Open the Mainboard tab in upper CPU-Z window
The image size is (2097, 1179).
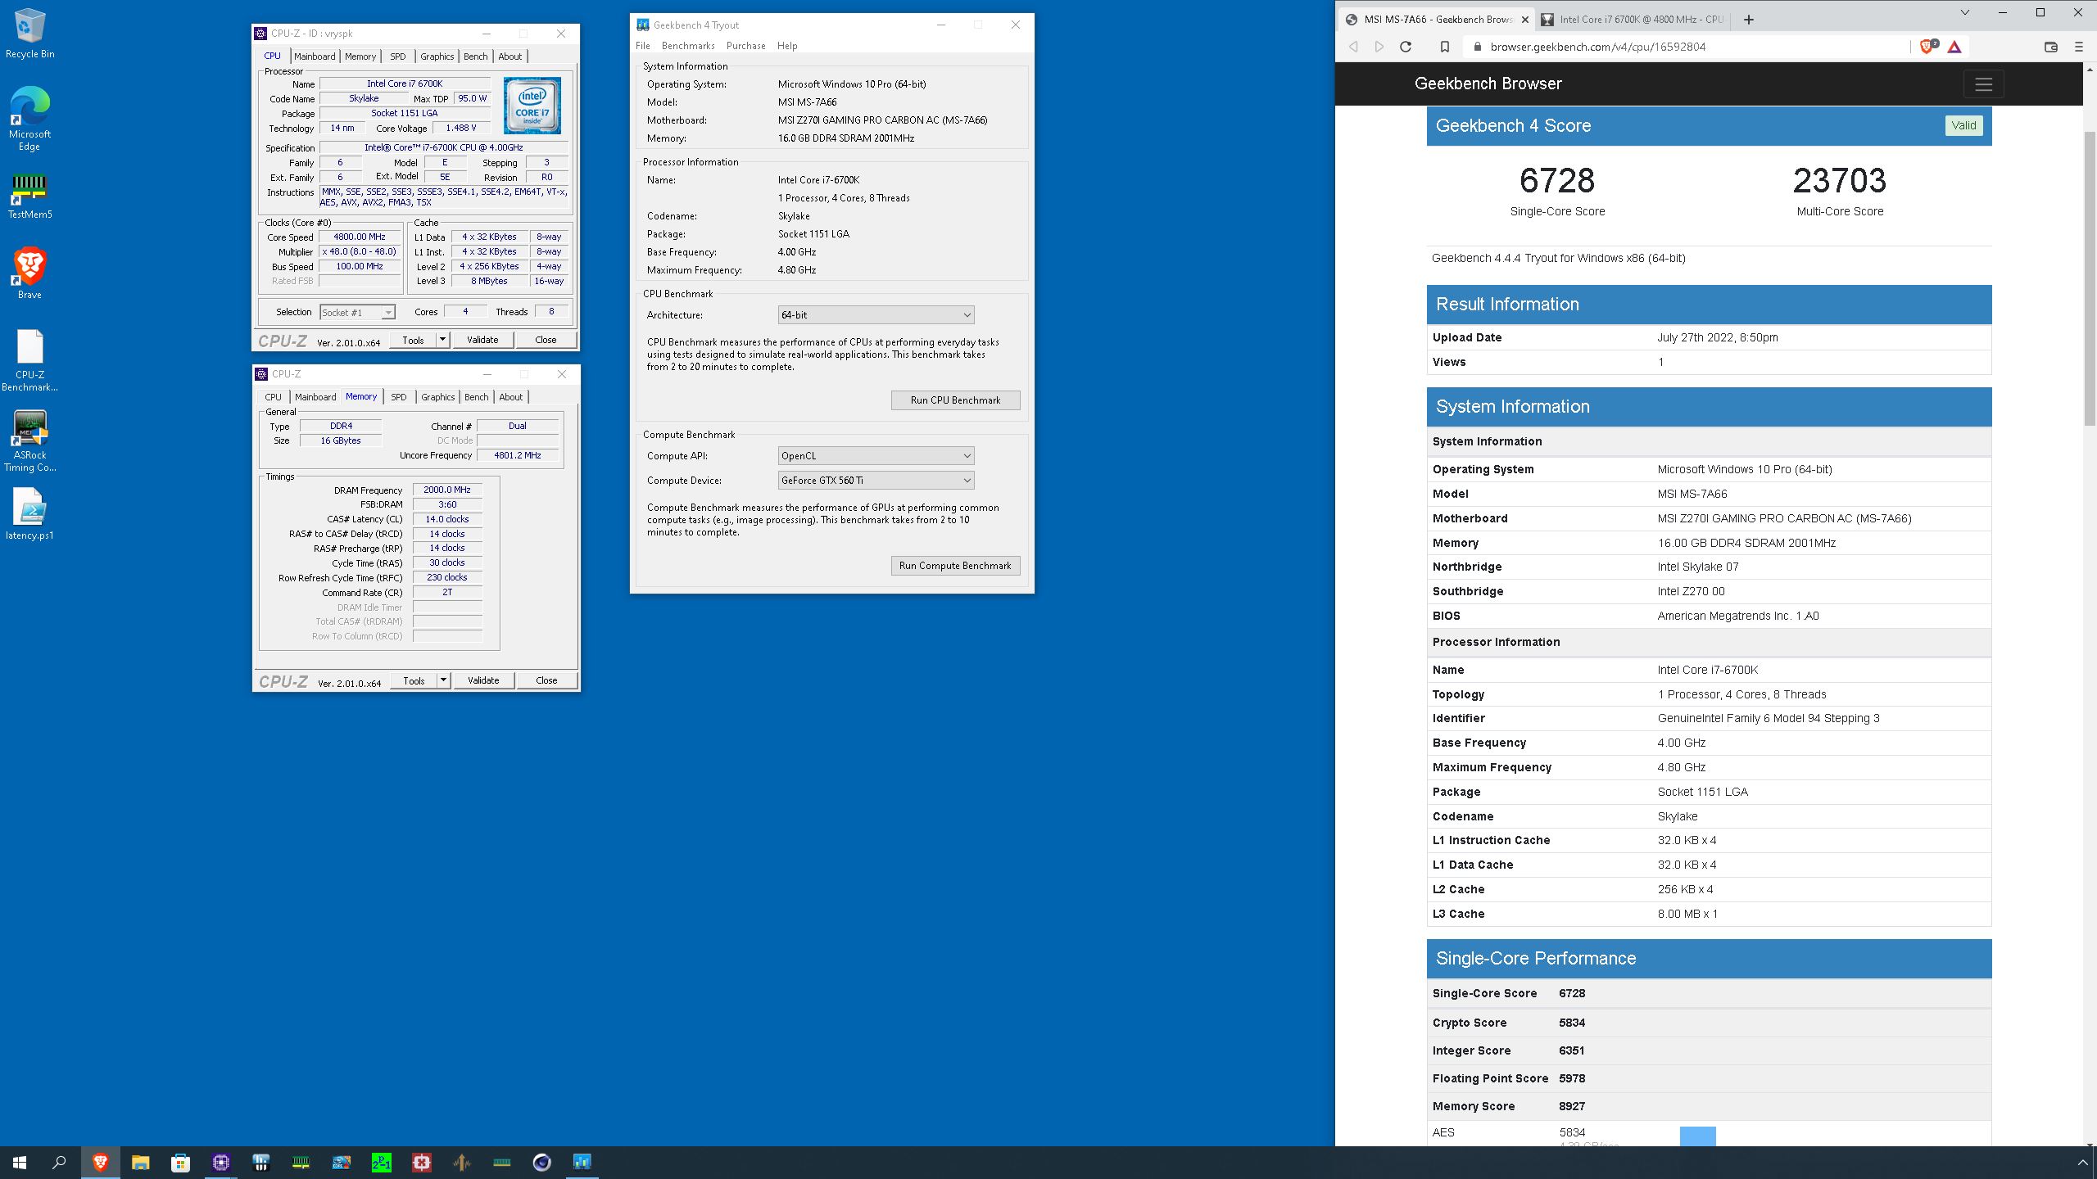[315, 56]
